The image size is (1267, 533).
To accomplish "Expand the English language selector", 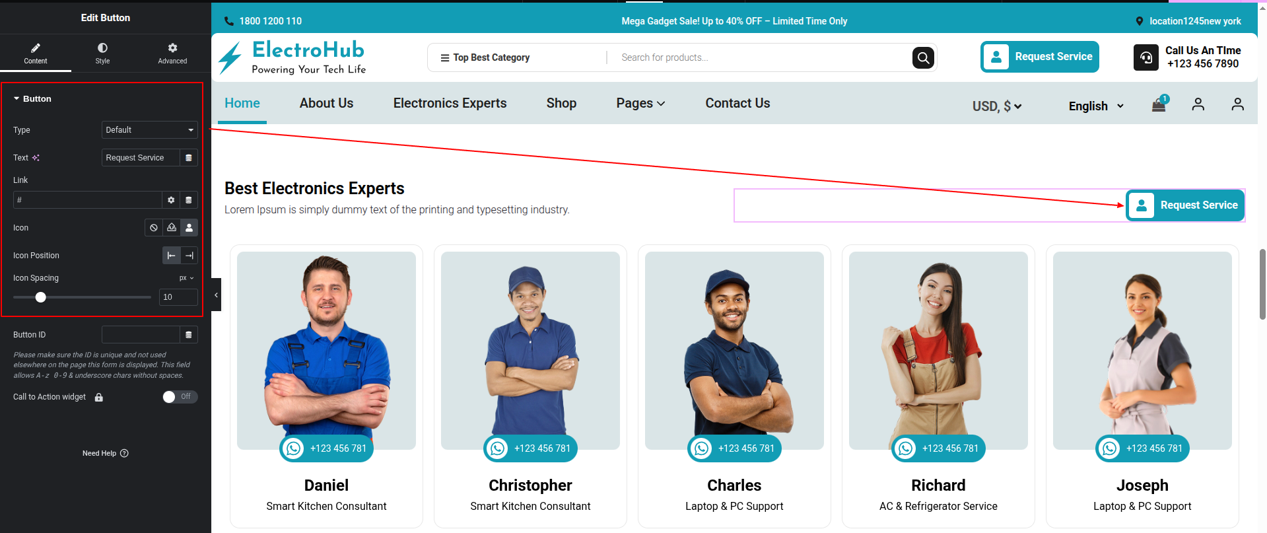I will tap(1095, 106).
